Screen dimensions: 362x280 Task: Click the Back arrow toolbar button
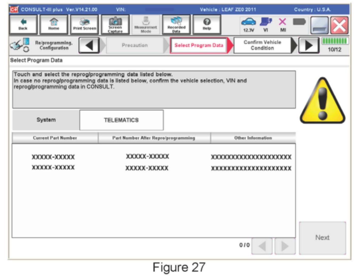[23, 25]
